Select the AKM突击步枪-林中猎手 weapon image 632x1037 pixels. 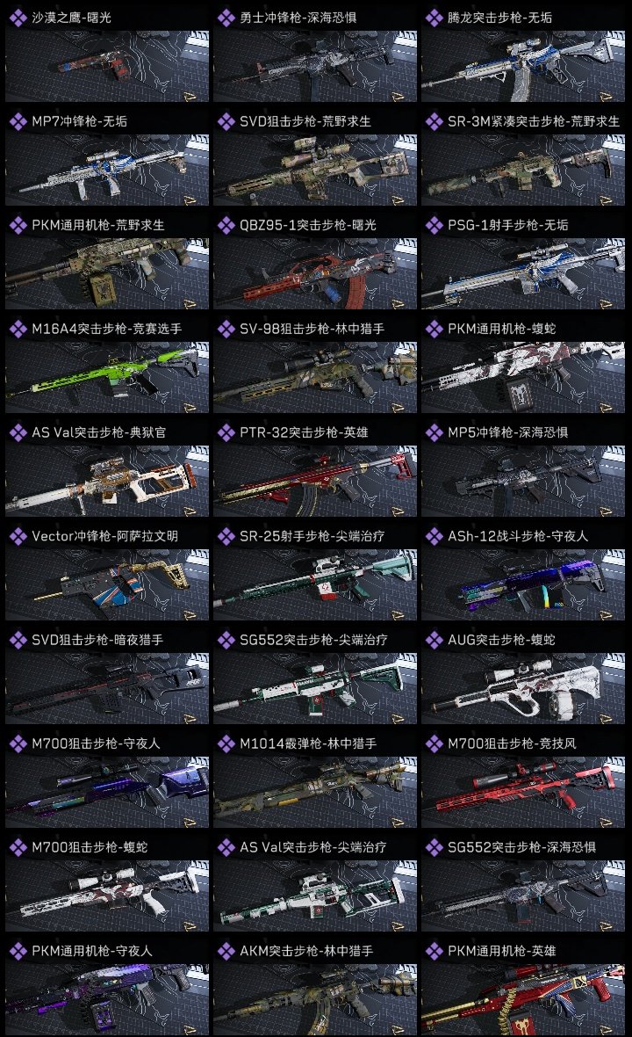(x=315, y=999)
